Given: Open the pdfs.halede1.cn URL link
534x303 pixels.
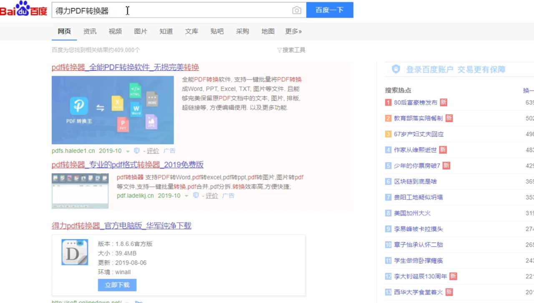Looking at the screenshot, I should pyautogui.click(x=73, y=151).
